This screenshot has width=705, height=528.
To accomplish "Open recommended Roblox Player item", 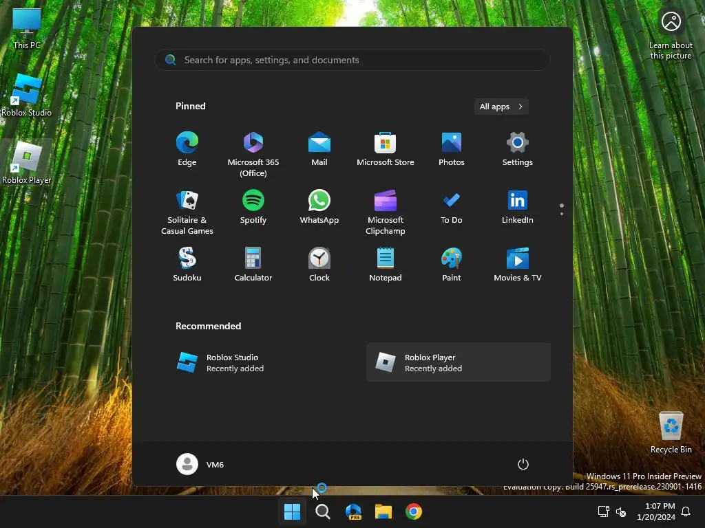I will [458, 362].
